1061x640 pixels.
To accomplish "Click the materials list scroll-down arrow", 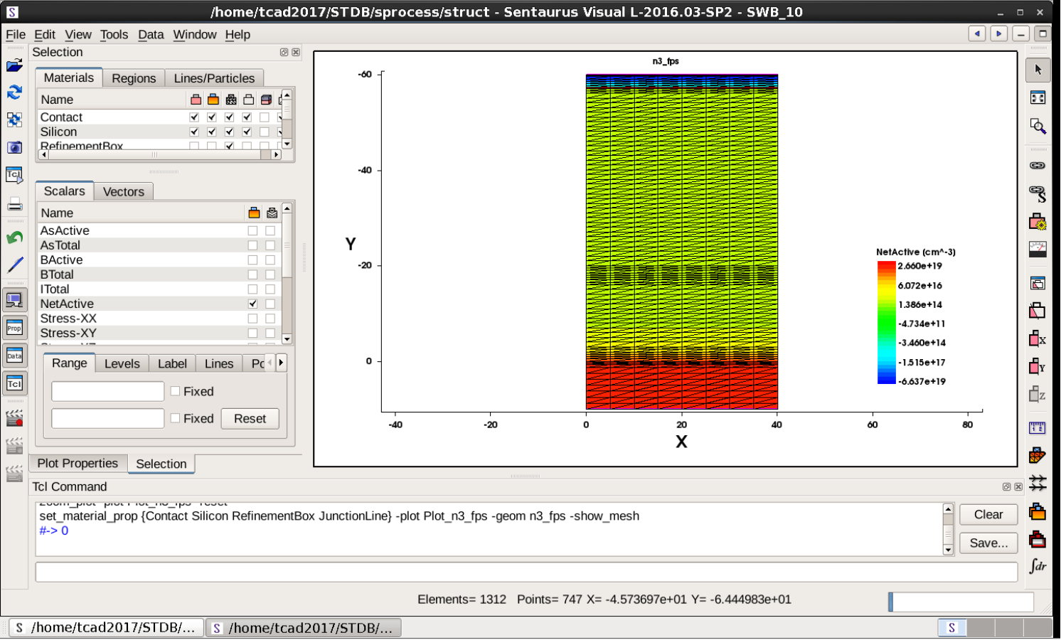I will tap(287, 144).
